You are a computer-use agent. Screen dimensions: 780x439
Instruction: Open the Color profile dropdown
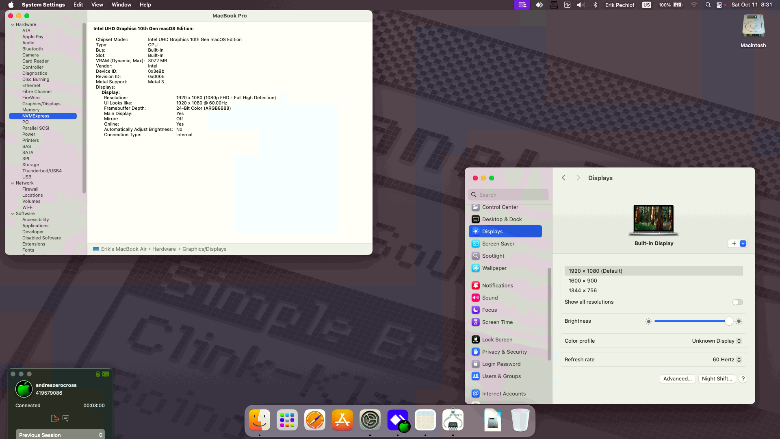(717, 341)
